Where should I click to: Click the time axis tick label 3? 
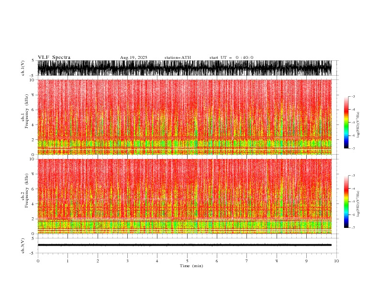coord(127,261)
